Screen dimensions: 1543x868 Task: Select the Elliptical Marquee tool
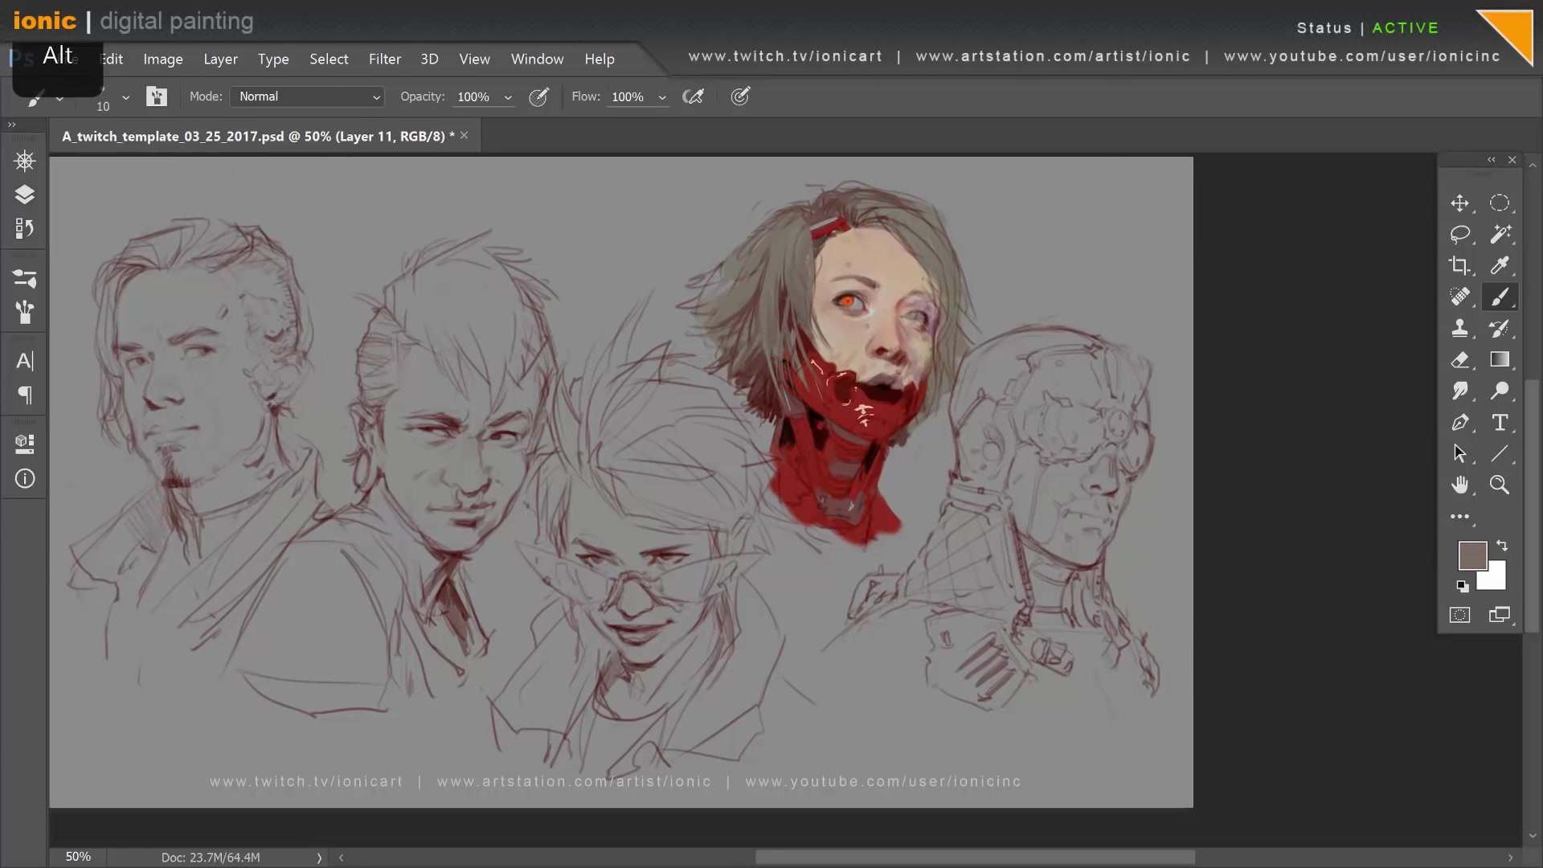coord(1500,203)
